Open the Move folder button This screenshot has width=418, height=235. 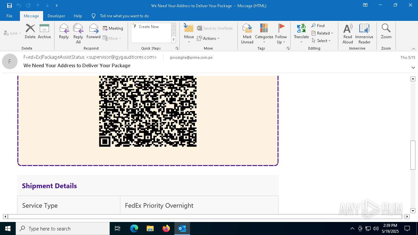(x=189, y=33)
